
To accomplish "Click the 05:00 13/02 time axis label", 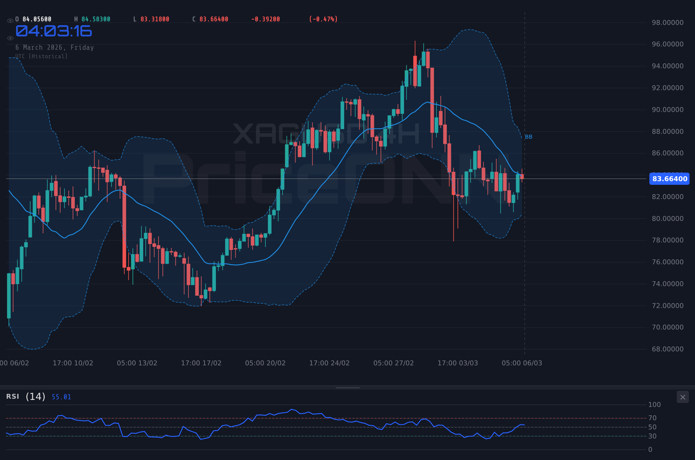I will pyautogui.click(x=137, y=363).
